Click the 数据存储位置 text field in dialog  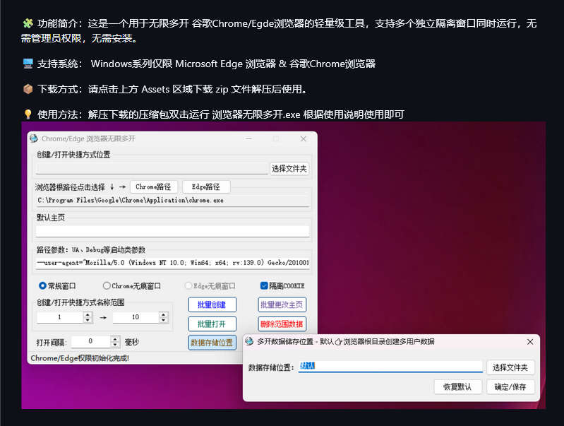coord(390,367)
